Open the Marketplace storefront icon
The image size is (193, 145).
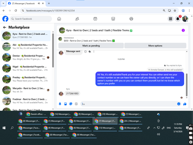click(113, 19)
